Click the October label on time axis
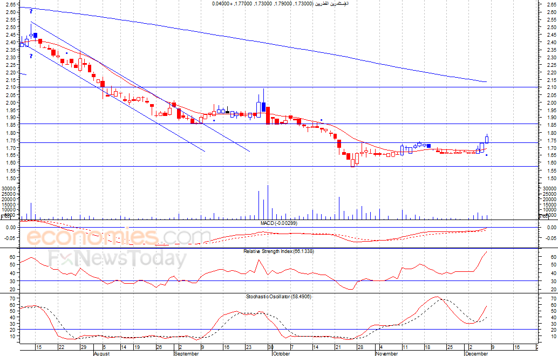This screenshot has height=356, width=558. (281, 354)
